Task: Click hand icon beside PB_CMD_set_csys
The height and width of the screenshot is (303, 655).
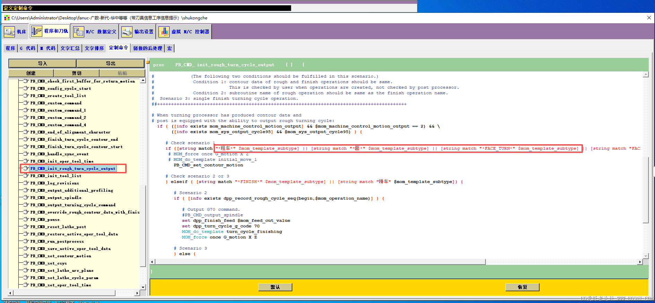Action: tap(26, 263)
